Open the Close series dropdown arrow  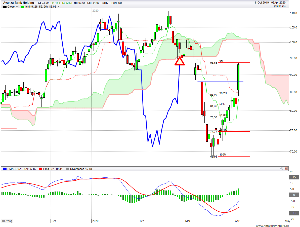coord(17,7)
